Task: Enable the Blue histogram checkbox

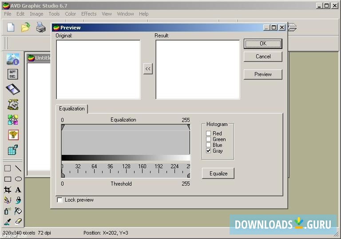Action: 208,145
